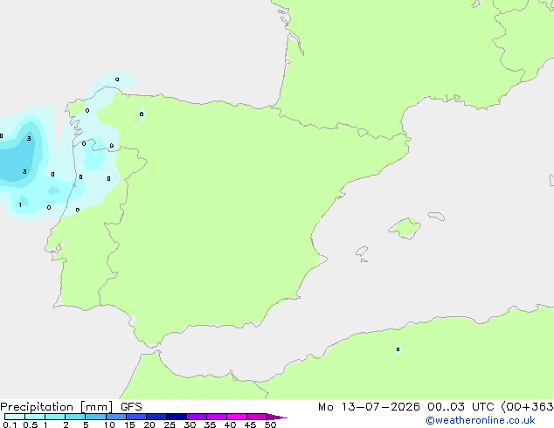Click the '20' legend scale label
This screenshot has height=428, width=554.
[149, 425]
